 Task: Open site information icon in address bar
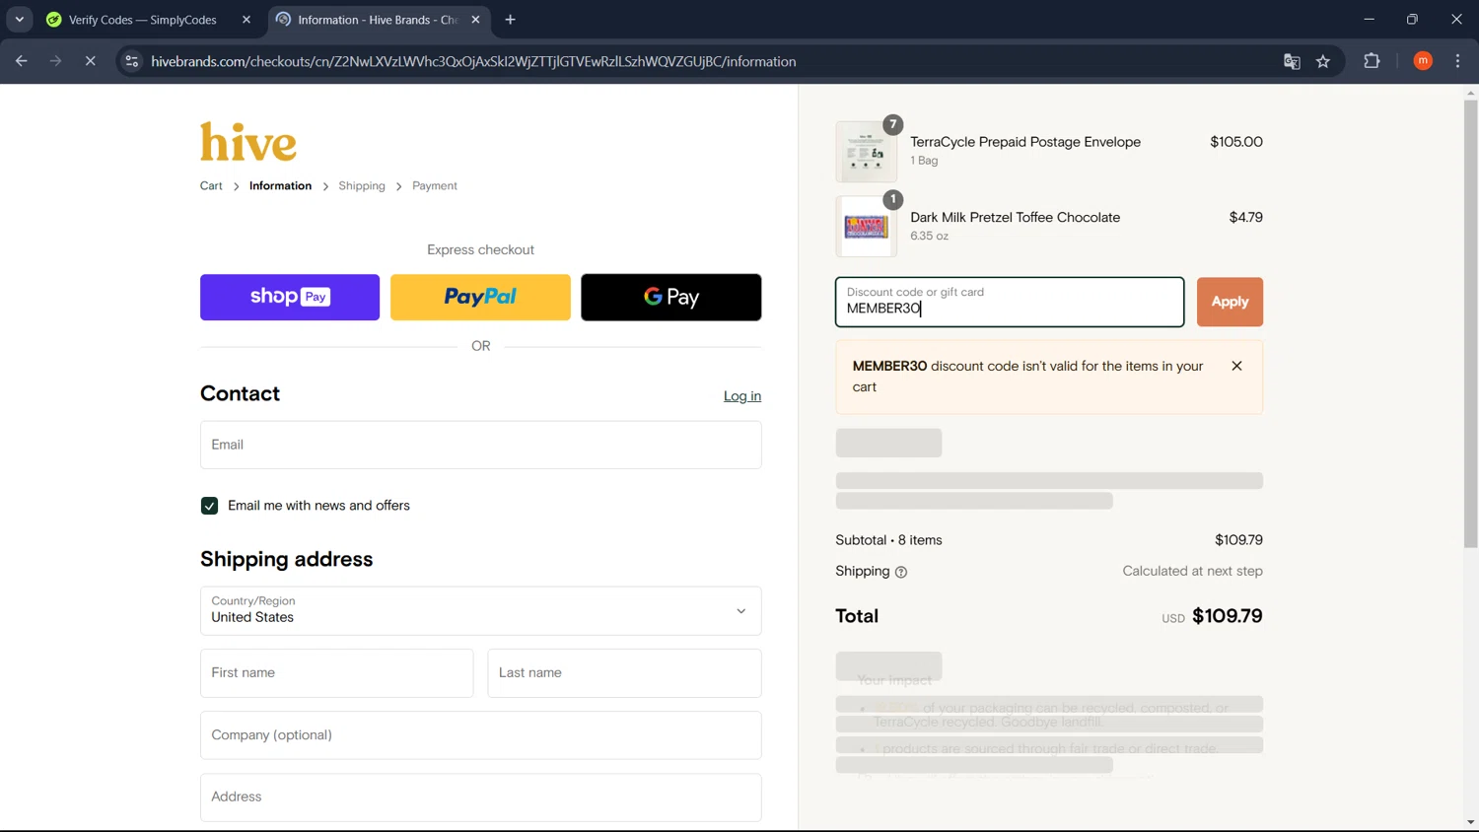pos(131,61)
